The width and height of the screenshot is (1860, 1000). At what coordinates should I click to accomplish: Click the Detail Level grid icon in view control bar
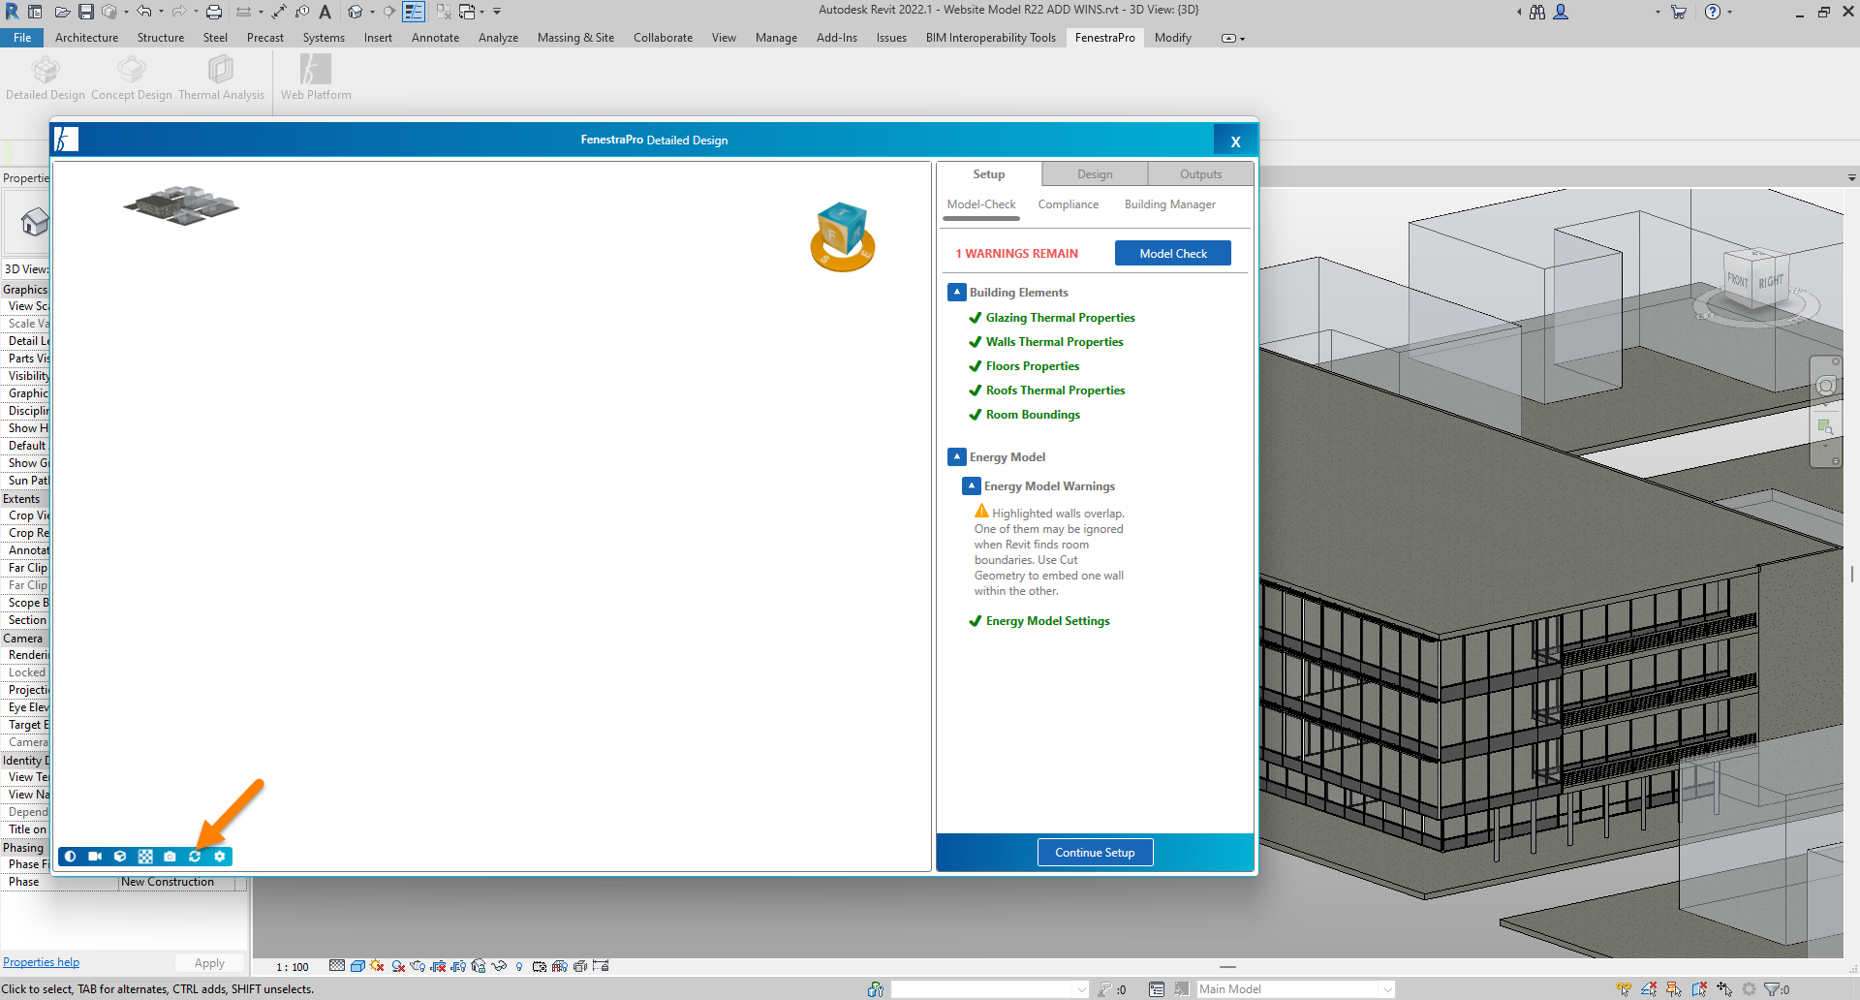337,966
